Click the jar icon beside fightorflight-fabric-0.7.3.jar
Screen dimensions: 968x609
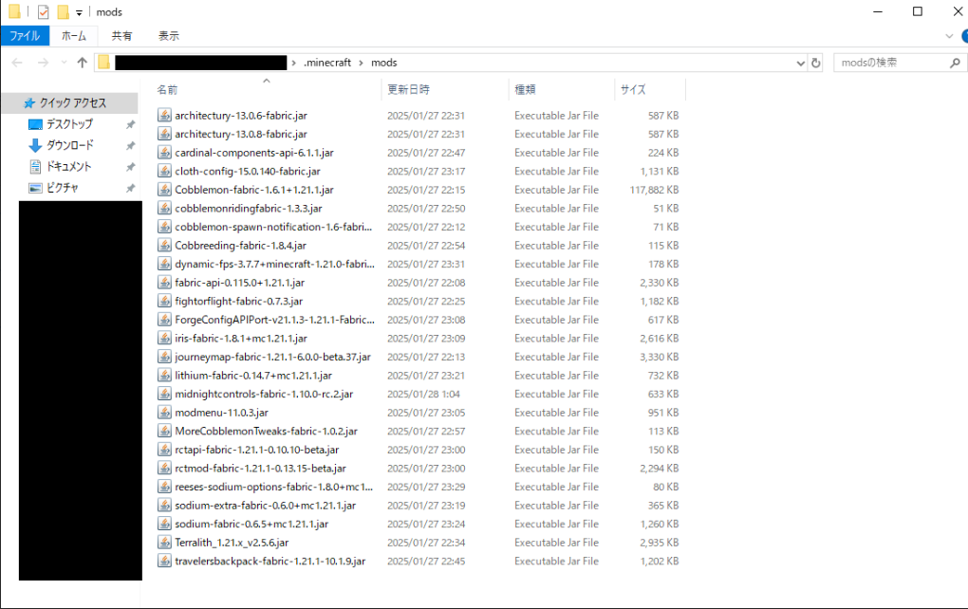pyautogui.click(x=164, y=301)
